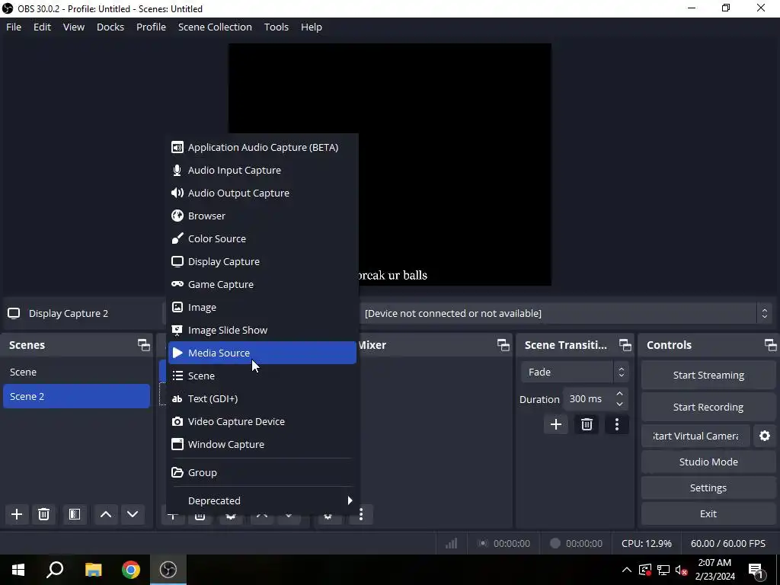
Task: Click the connection strength bars icon
Action: pos(451,544)
